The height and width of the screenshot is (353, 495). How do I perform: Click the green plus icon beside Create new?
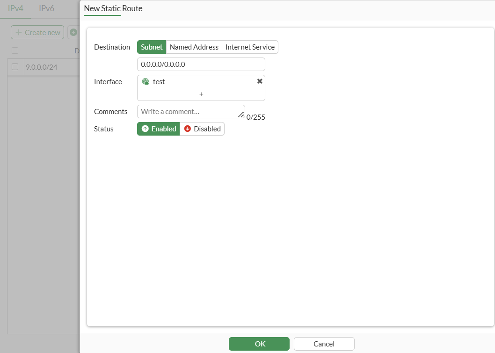[x=73, y=32]
